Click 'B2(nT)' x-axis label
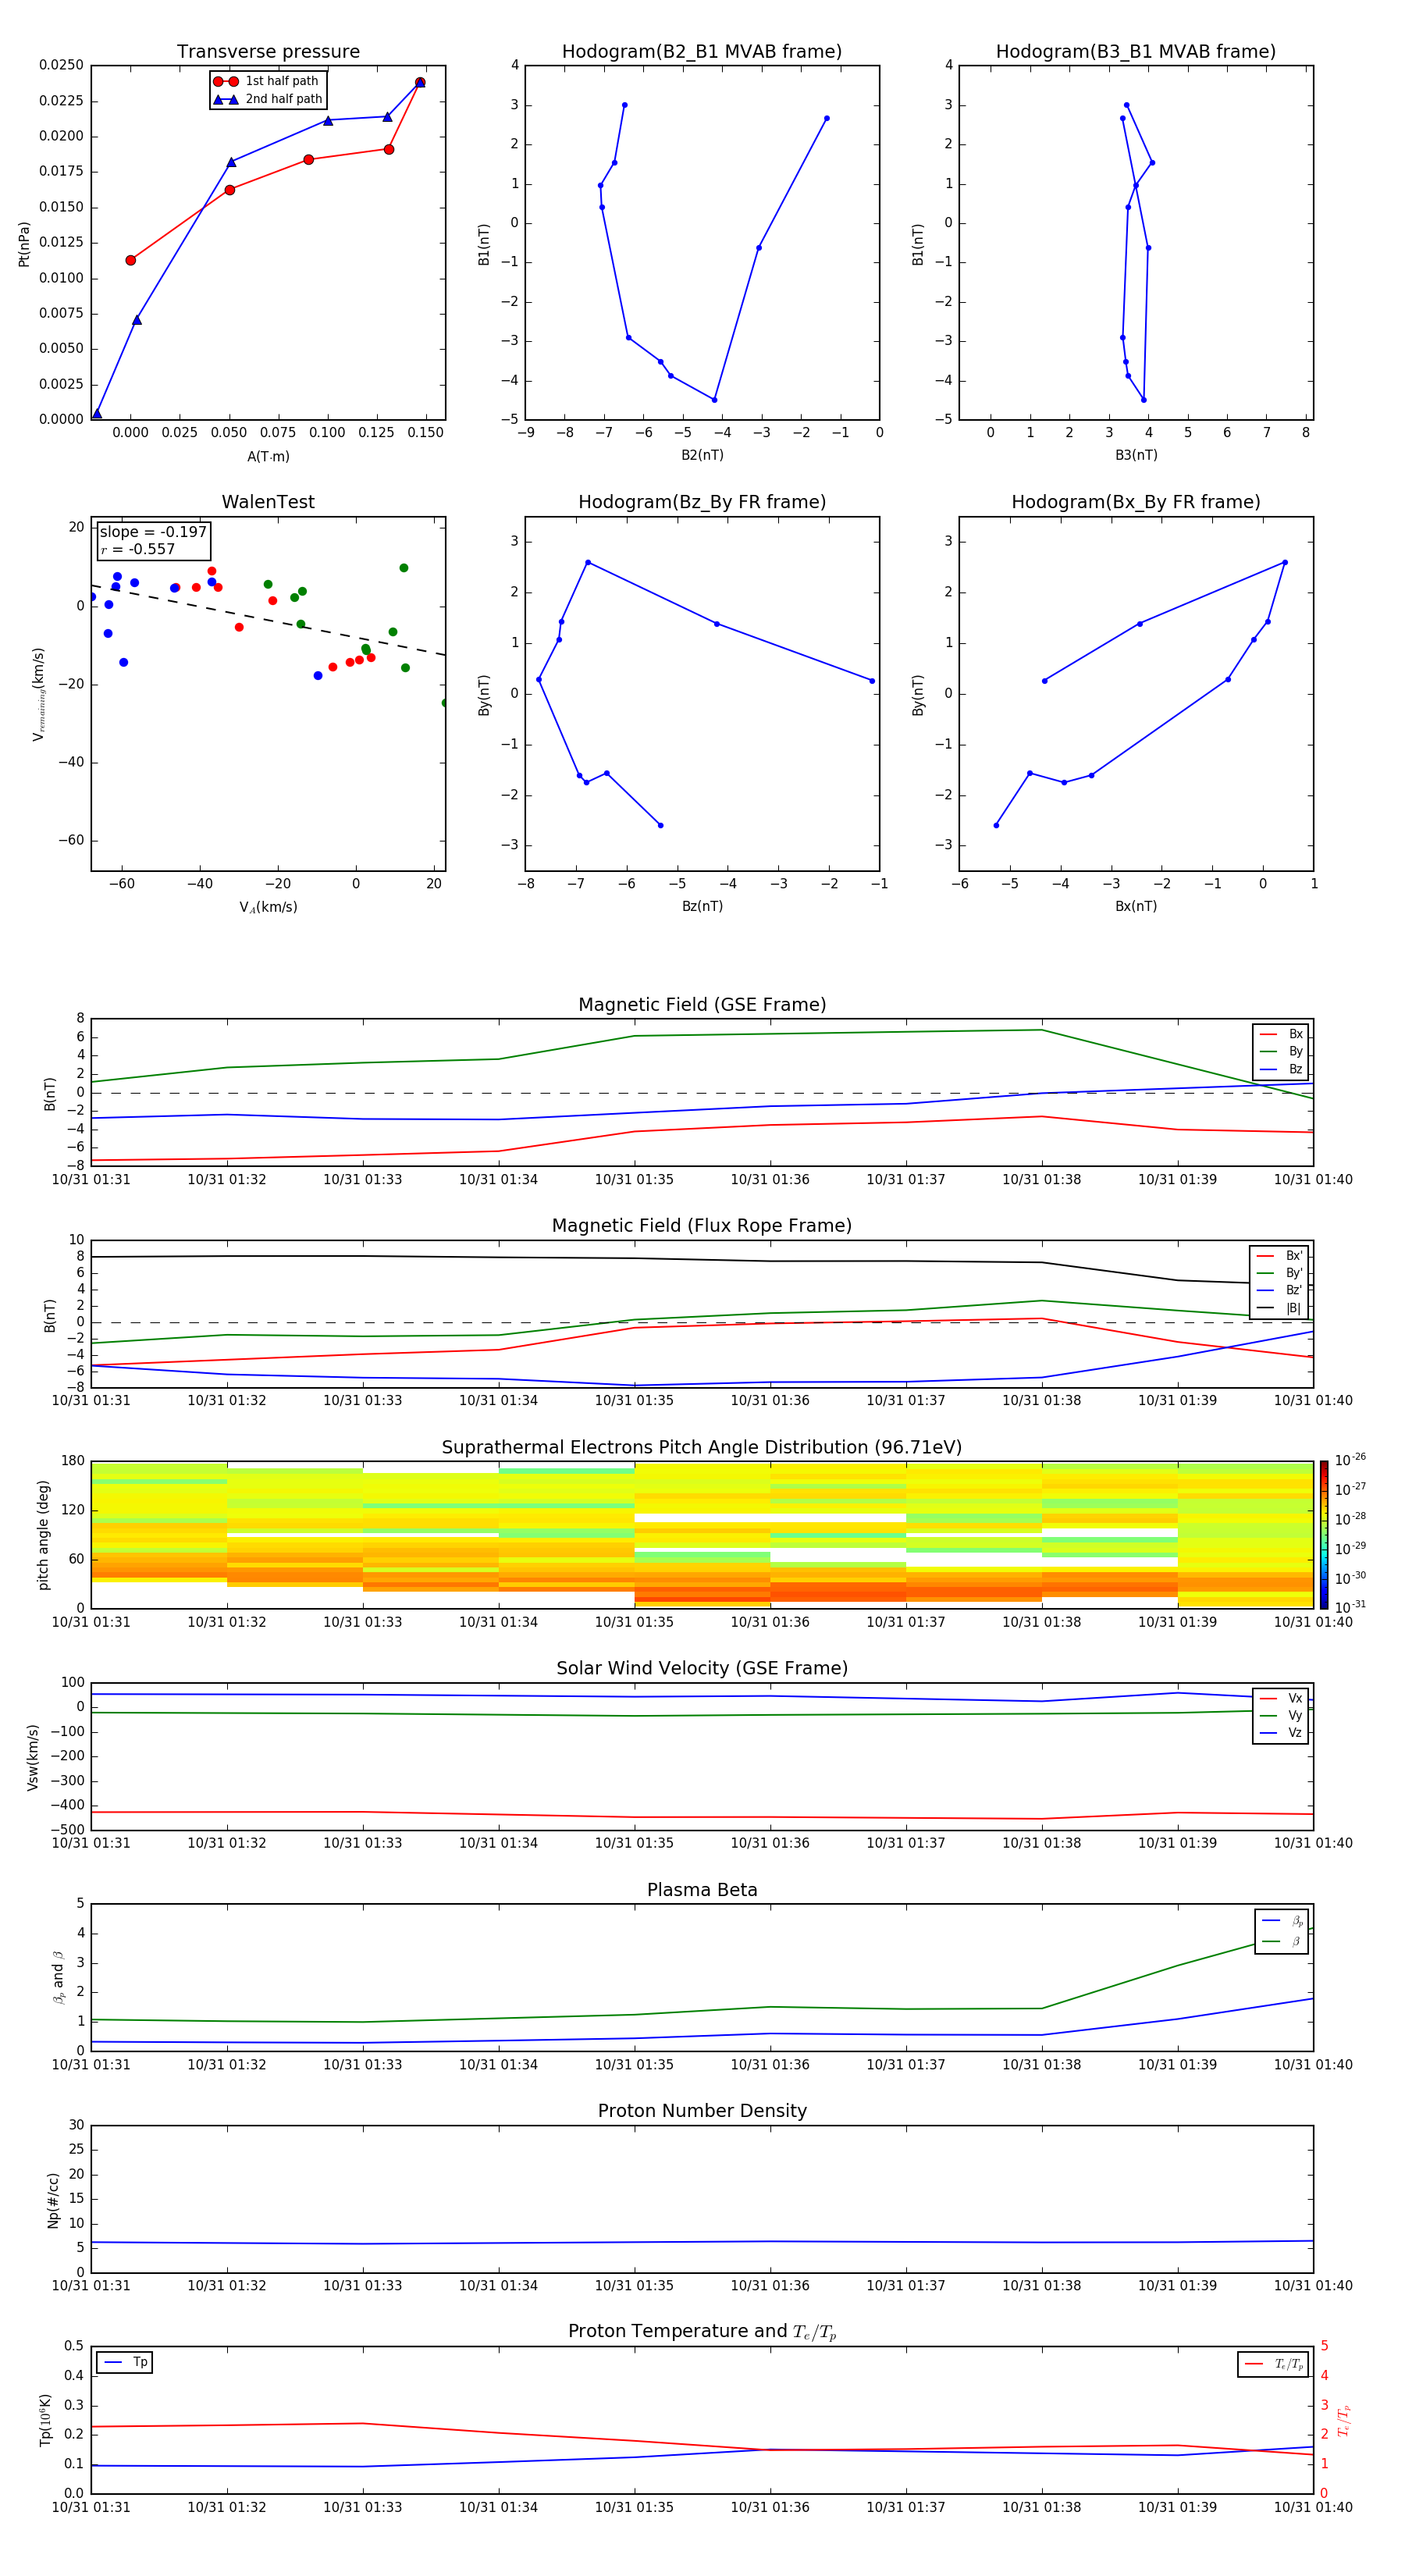This screenshot has height=2576, width=1405. [x=702, y=455]
